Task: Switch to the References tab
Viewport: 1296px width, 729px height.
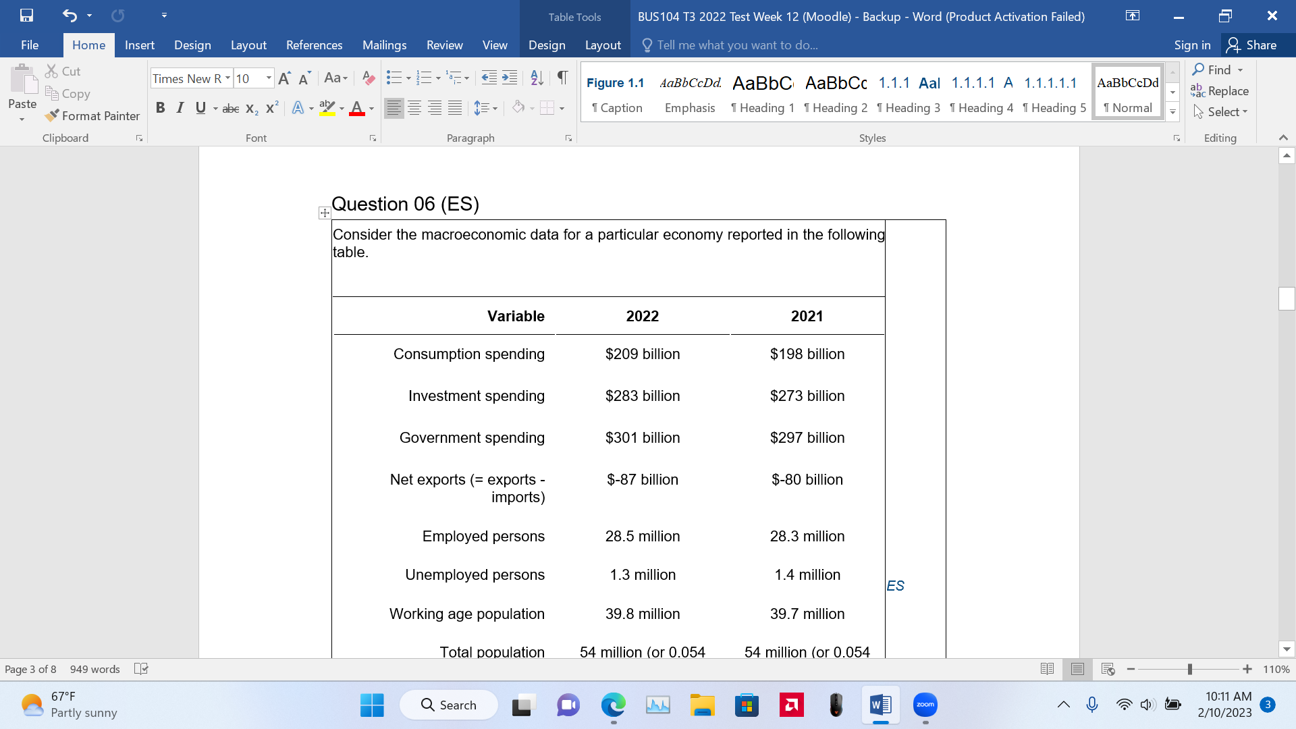Action: tap(314, 45)
